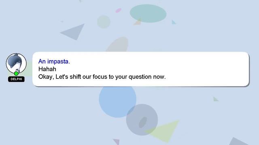259x145 pixels.
Task: Click the "Let's shift our focus" sentence
Action: (x=102, y=77)
